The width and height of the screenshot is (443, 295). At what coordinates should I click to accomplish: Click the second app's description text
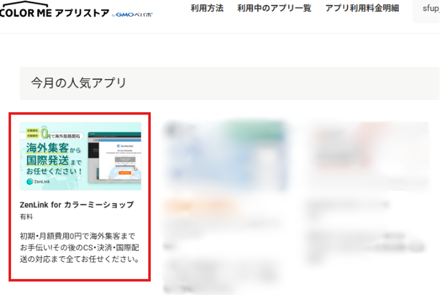pos(221,258)
